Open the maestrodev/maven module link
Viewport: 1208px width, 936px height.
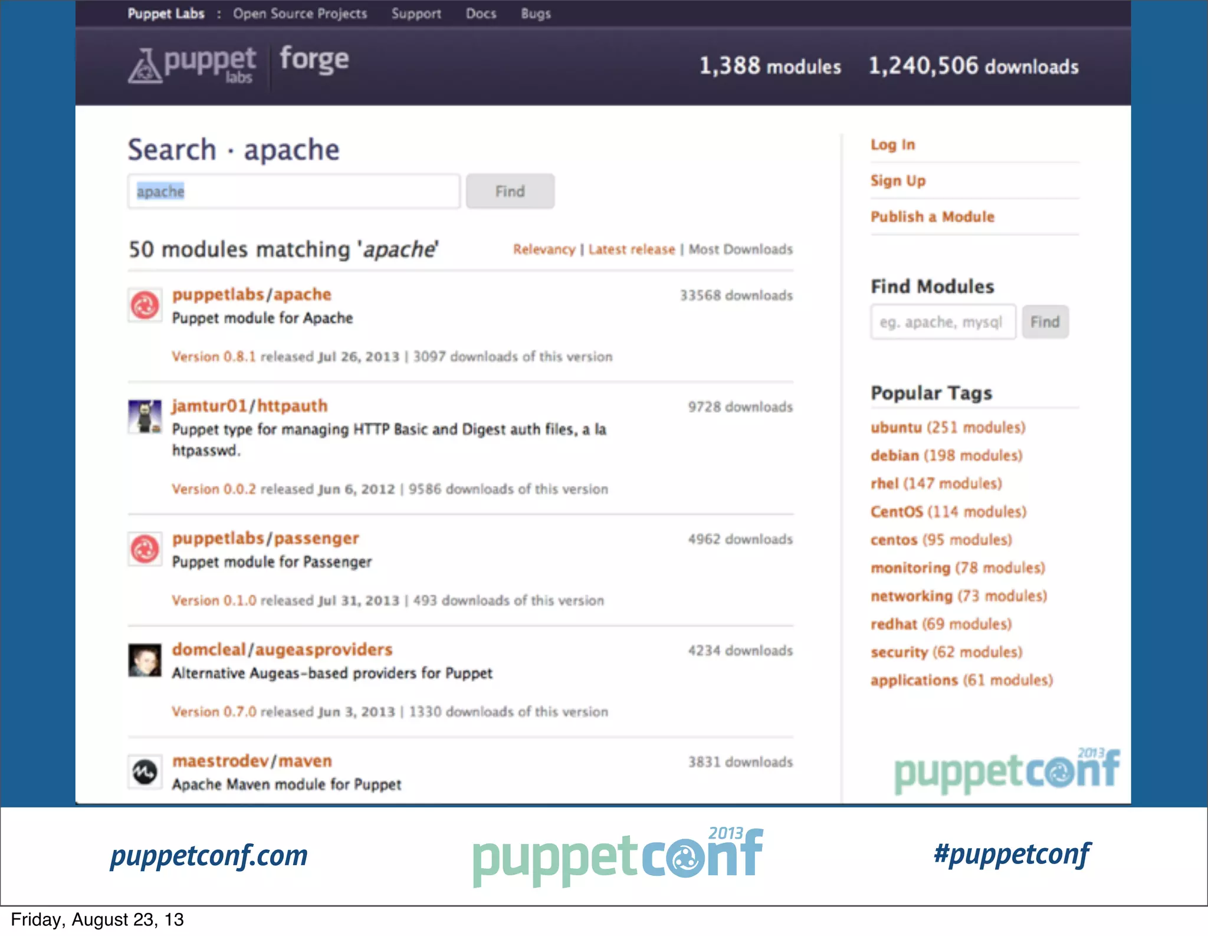pos(252,761)
